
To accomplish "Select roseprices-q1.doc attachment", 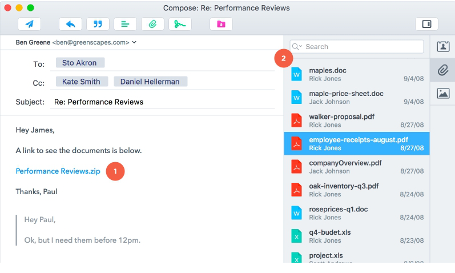I will point(357,213).
